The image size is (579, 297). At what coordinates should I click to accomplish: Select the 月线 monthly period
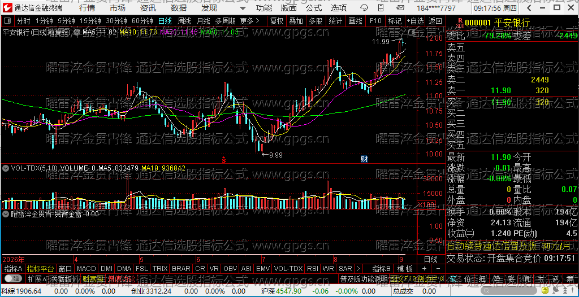coord(204,21)
